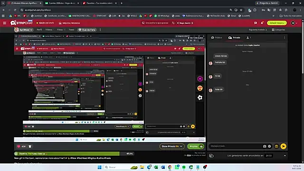
Task: Open the video settings gear icon
Action: pyautogui.click(x=200, y=97)
